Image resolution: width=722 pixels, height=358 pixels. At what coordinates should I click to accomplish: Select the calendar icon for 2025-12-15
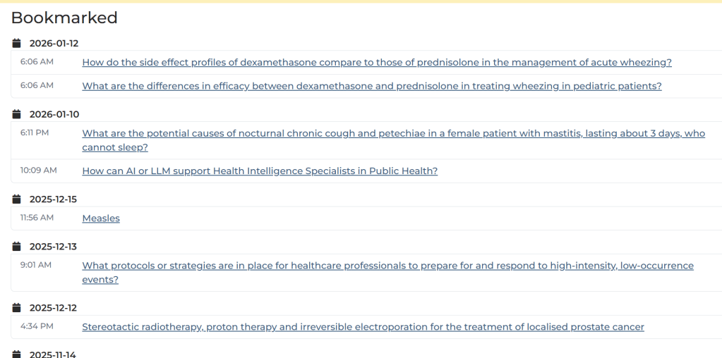tap(17, 199)
